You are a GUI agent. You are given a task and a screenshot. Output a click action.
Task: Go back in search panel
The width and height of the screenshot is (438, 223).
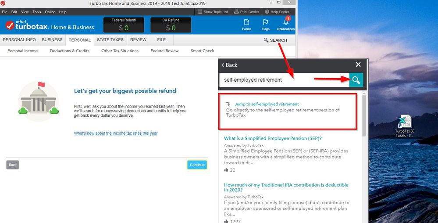tap(229, 65)
